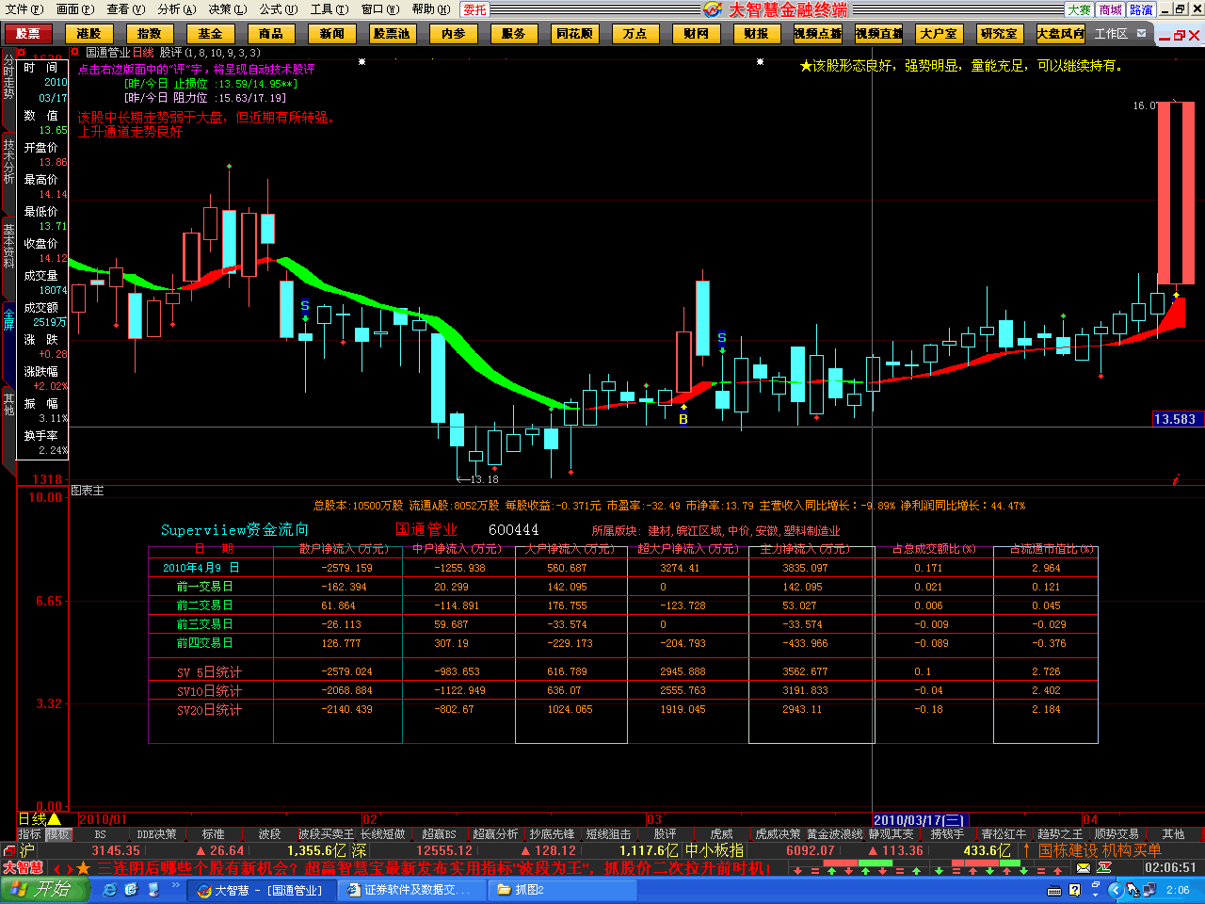Click the 路演 link at top right
Viewport: 1205px width, 904px height.
1141,9
